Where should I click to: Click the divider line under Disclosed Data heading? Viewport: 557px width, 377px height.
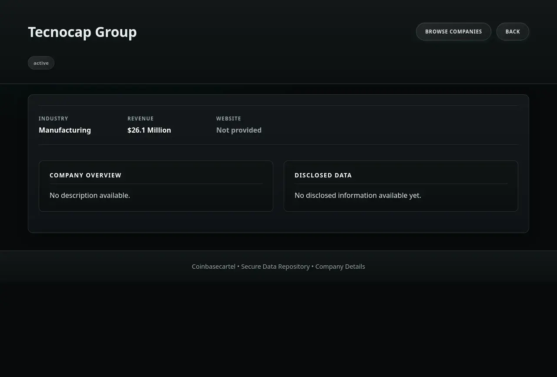(401, 184)
